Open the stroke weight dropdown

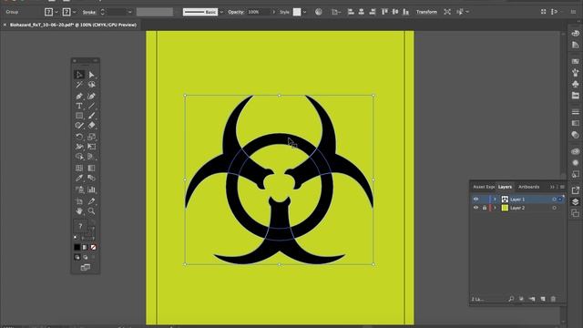point(129,12)
